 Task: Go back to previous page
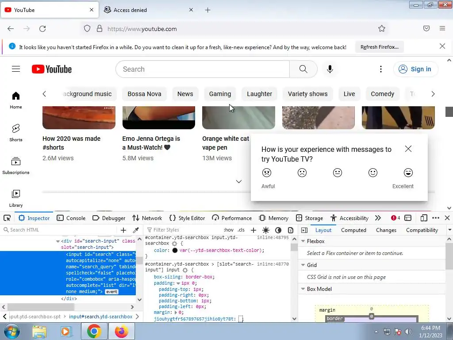pyautogui.click(x=11, y=29)
